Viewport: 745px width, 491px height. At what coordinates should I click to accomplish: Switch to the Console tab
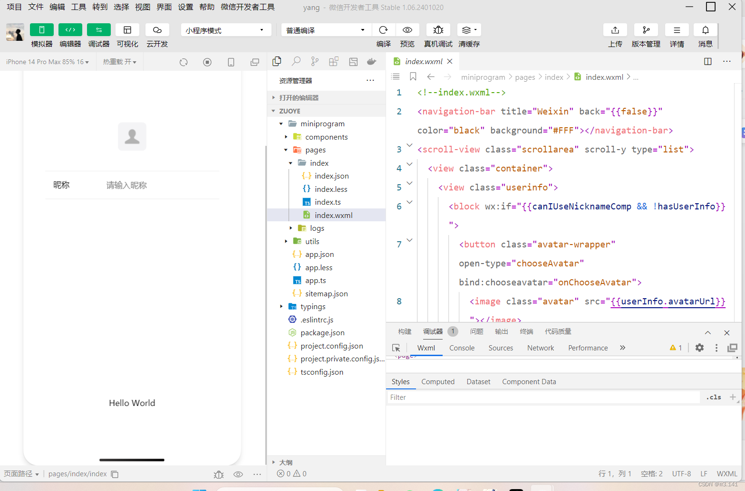tap(462, 348)
